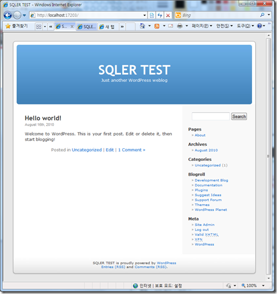Click the Search button in sidebar
This screenshot has width=277, height=294.
click(239, 117)
